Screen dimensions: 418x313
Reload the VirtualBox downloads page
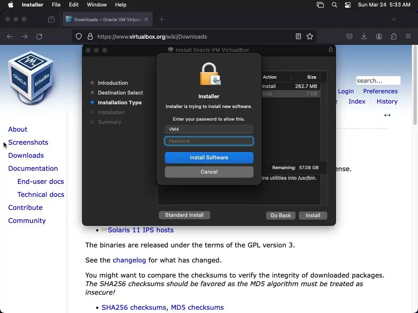[x=39, y=36]
